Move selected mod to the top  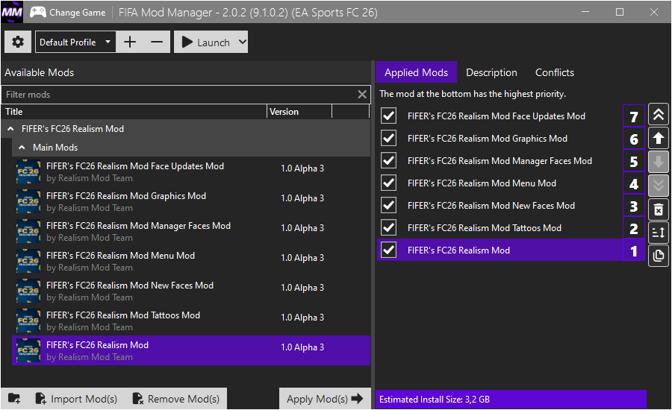[x=659, y=115]
